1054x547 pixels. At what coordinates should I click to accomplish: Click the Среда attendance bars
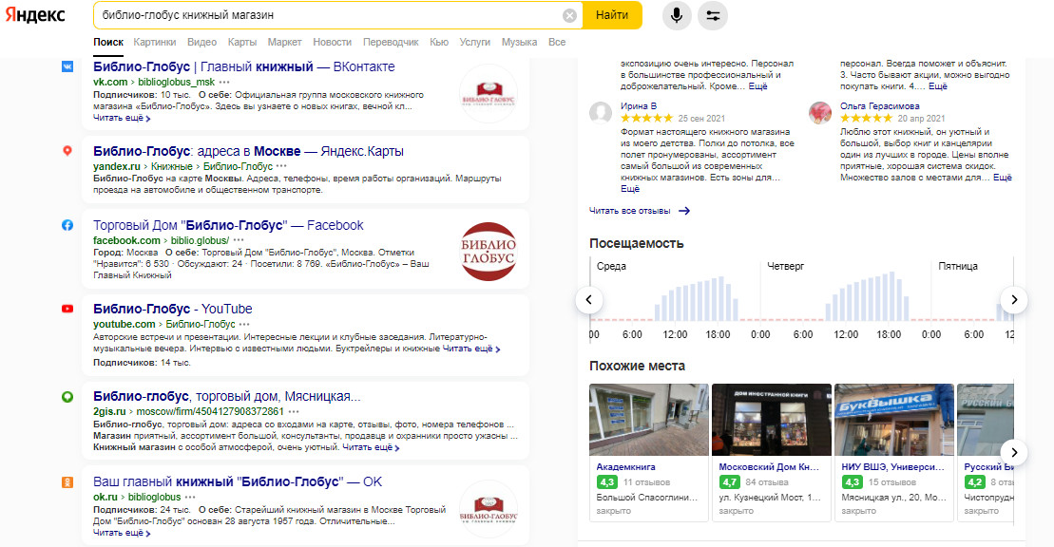pyautogui.click(x=697, y=298)
